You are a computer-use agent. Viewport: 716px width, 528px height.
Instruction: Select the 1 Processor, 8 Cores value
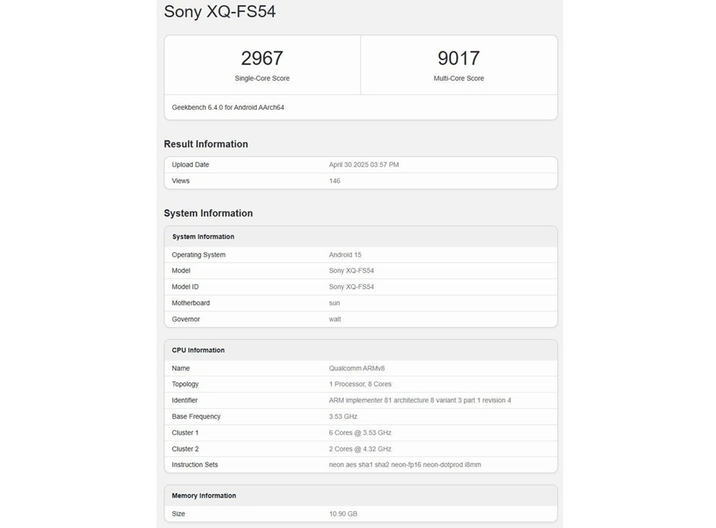pyautogui.click(x=360, y=384)
